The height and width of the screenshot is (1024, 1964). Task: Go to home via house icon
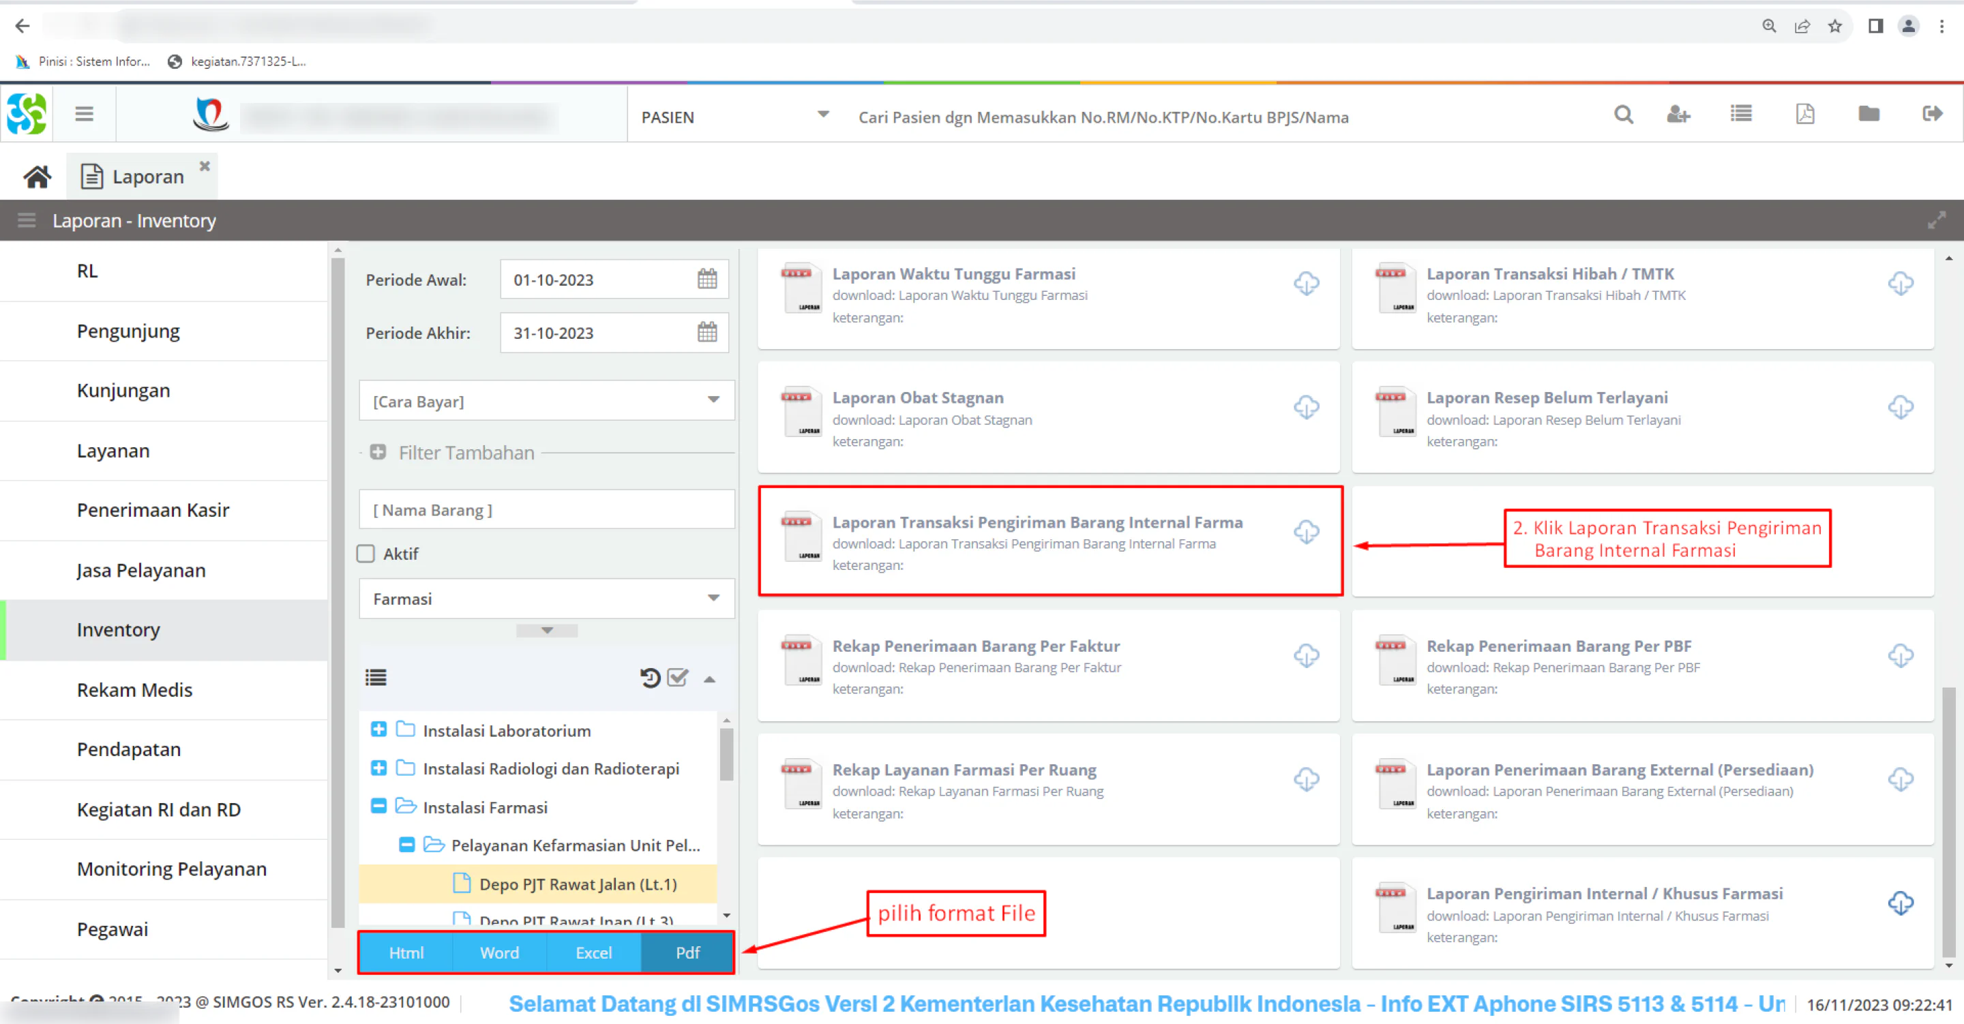point(37,177)
